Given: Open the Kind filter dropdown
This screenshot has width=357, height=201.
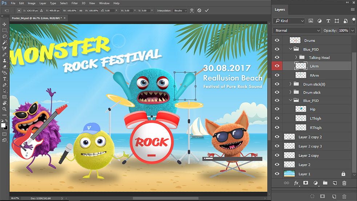Looking at the screenshot, I should [x=289, y=21].
